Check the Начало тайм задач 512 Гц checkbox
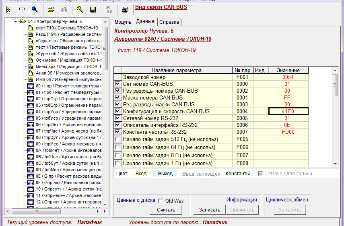Screen dimensions: 344x226 coord(118,139)
